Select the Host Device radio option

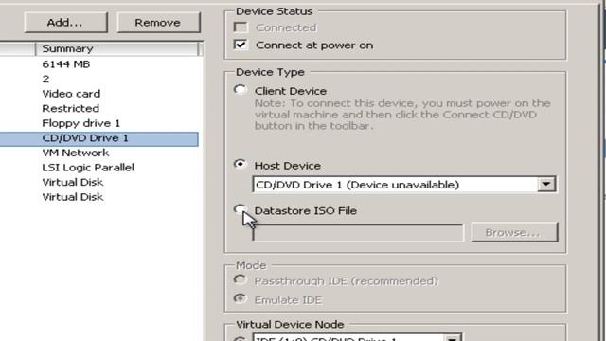[240, 165]
